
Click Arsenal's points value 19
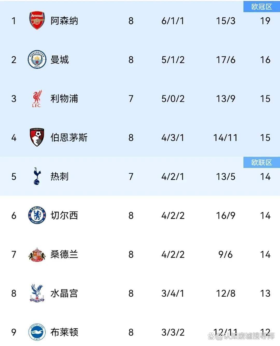coord(265,21)
